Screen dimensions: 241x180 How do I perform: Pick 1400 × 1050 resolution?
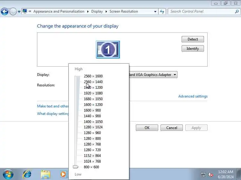pyautogui.click(x=93, y=122)
